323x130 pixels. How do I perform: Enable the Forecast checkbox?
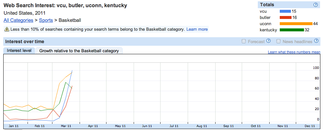244,41
